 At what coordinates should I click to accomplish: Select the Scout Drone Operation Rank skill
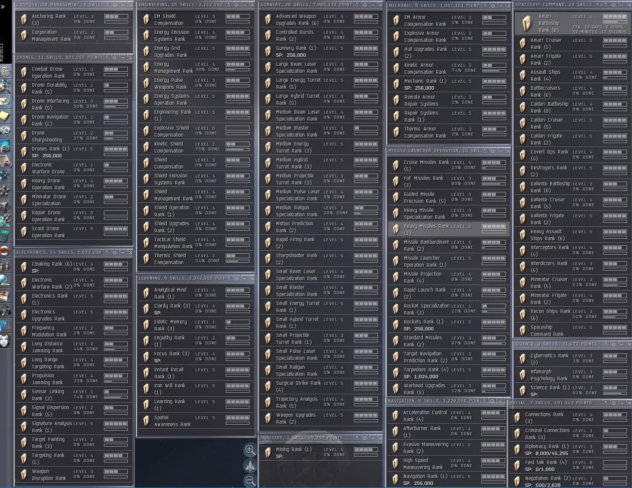click(74, 232)
